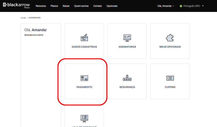The image size is (217, 127).
Task: Click Contato in the navigation bar
Action: 97,6
